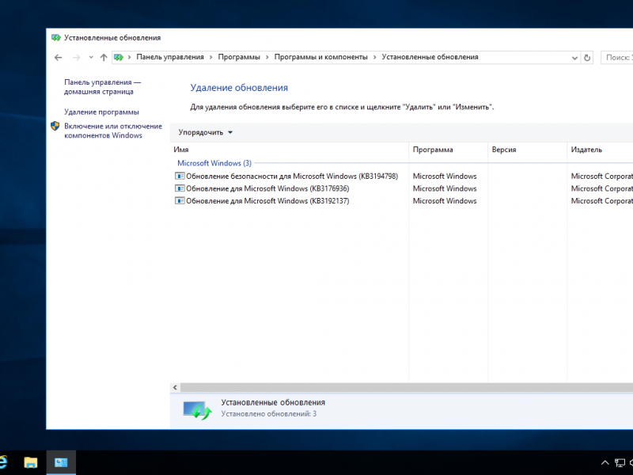Open the Панель управления breadcrumb
Viewport: 633px width, 475px height.
tap(170, 57)
